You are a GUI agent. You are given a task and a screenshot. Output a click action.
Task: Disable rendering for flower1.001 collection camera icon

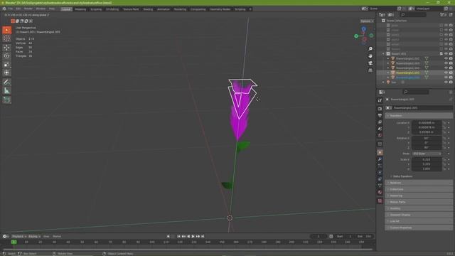(451, 54)
